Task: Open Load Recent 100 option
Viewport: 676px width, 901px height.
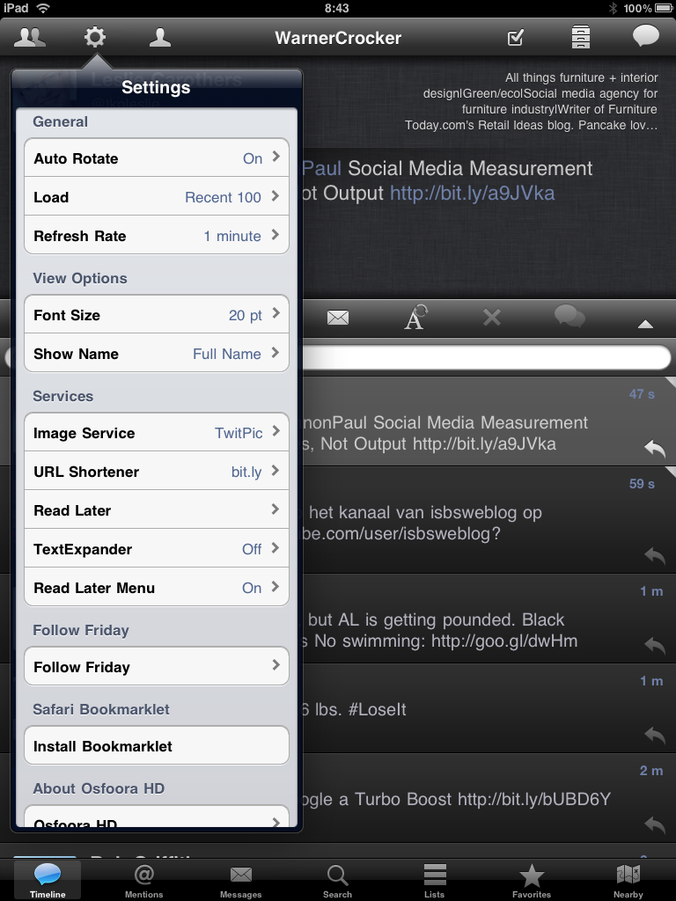Action: (157, 196)
